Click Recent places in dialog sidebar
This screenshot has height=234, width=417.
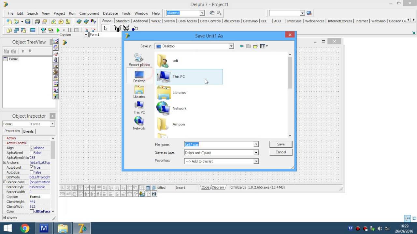139,60
